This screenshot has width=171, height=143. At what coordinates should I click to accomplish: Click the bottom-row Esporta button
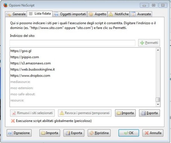point(74,133)
